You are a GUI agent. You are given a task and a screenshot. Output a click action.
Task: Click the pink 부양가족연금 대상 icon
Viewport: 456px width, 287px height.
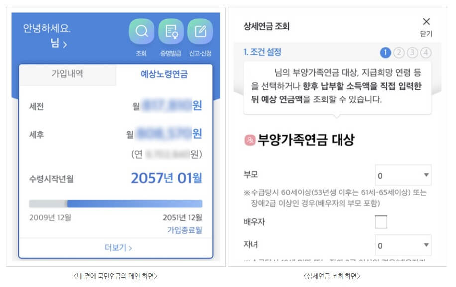coord(250,140)
